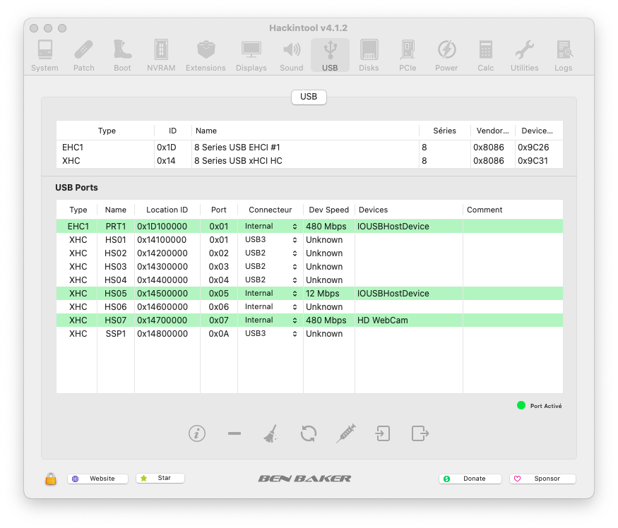This screenshot has width=618, height=528.
Task: Select the HS06 port name cell
Action: 116,306
